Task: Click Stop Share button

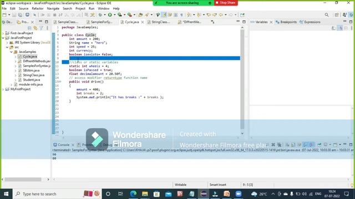Action: pos(226,3)
